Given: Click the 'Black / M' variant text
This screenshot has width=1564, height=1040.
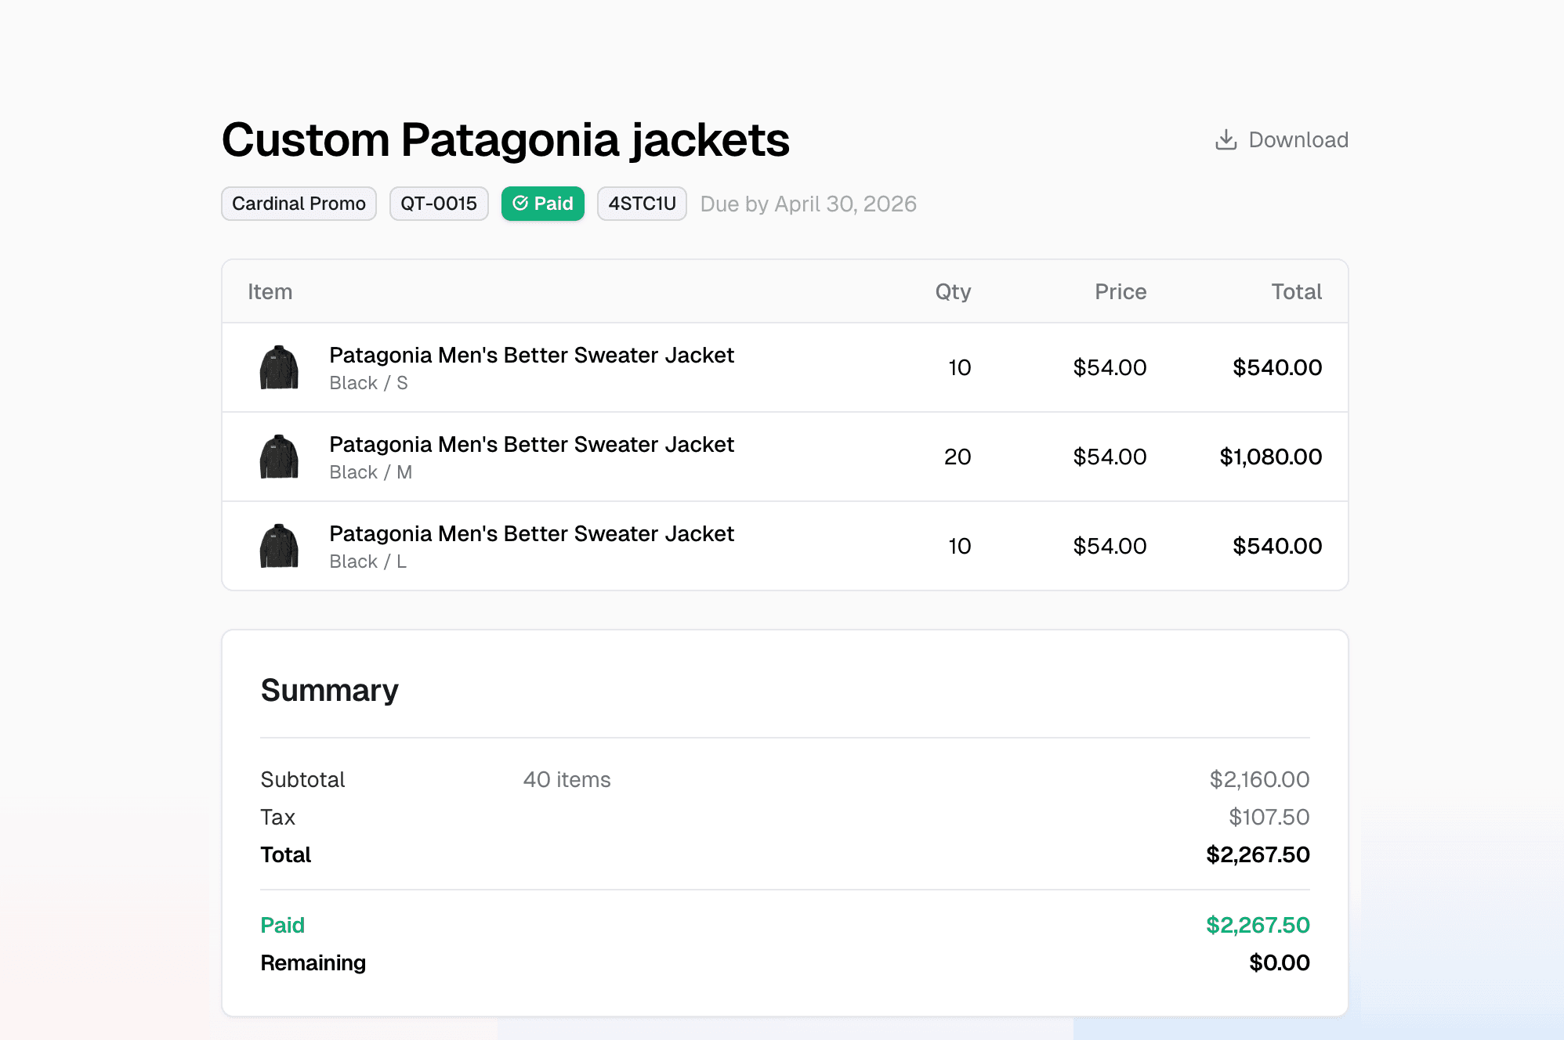Looking at the screenshot, I should tap(371, 472).
